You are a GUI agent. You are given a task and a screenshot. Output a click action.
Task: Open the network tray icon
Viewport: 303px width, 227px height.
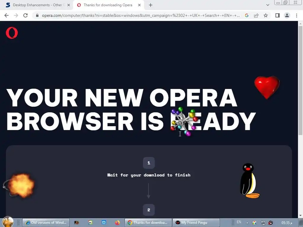pos(263,223)
